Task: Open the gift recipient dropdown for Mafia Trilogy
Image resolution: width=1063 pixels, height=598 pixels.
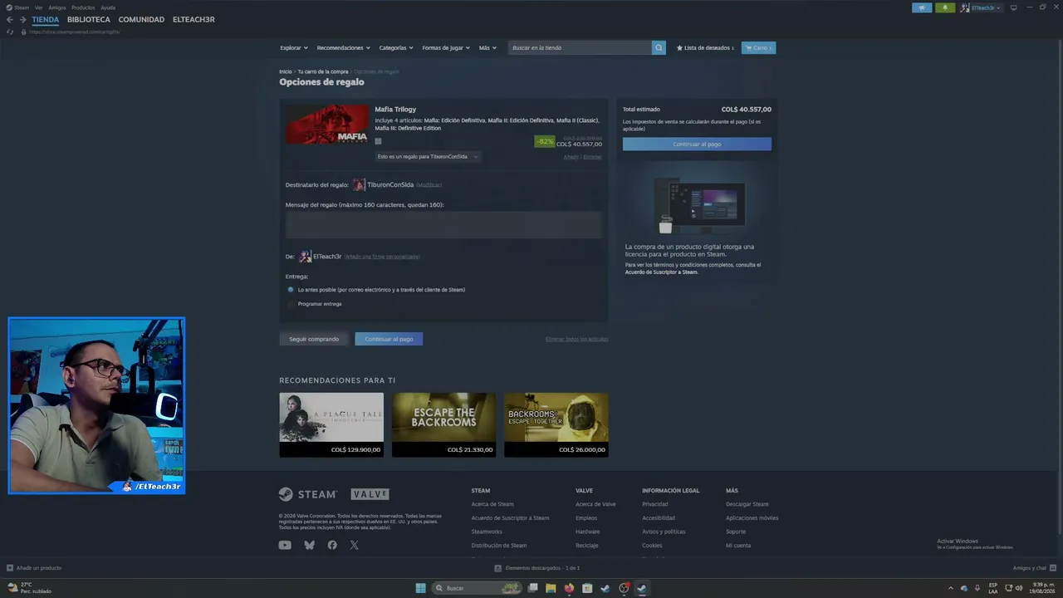Action: coord(427,157)
